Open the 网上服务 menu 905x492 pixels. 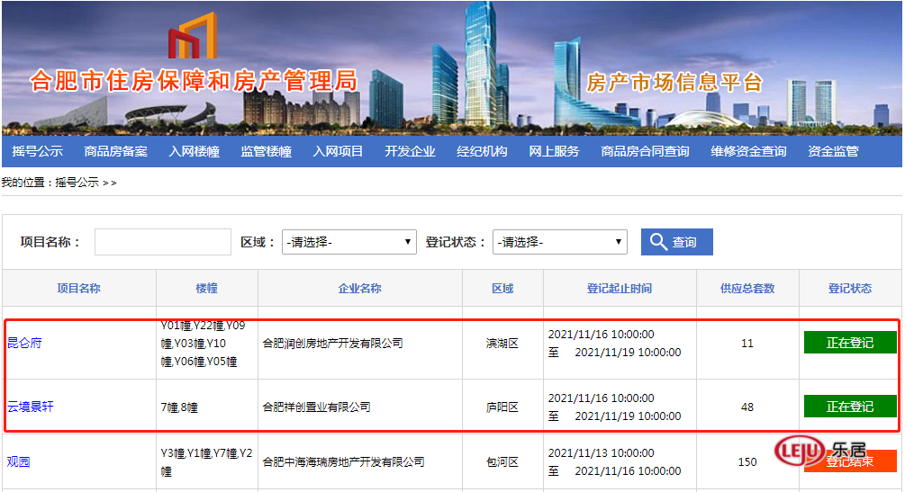coord(554,151)
